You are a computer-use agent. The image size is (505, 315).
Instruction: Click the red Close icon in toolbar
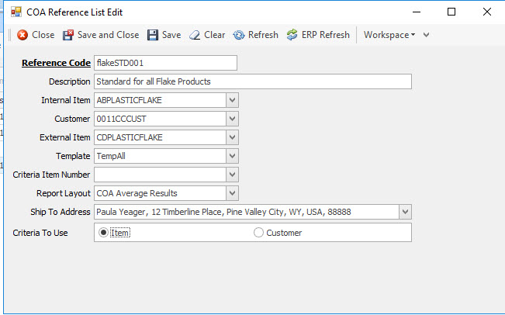[x=22, y=35]
